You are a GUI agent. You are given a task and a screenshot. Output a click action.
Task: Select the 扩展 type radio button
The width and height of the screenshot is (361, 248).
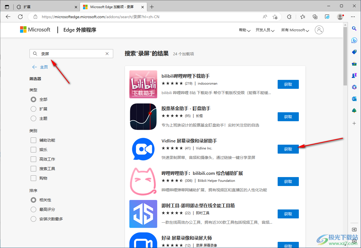coord(33,109)
